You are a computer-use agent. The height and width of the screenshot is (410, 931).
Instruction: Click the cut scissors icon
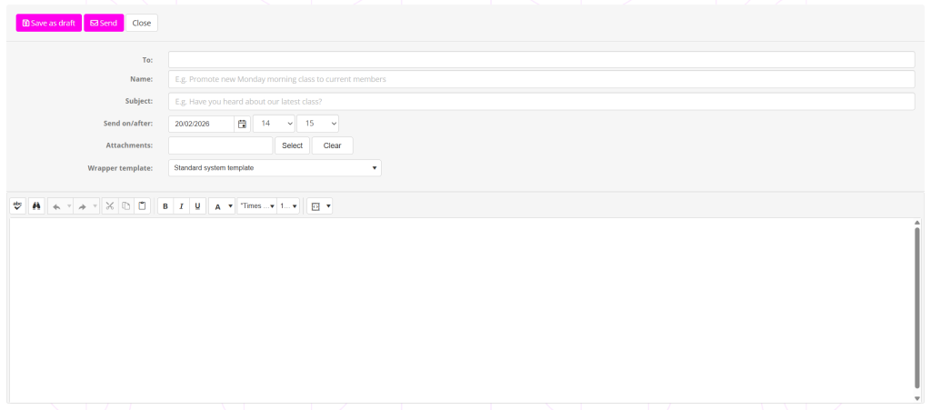(109, 206)
